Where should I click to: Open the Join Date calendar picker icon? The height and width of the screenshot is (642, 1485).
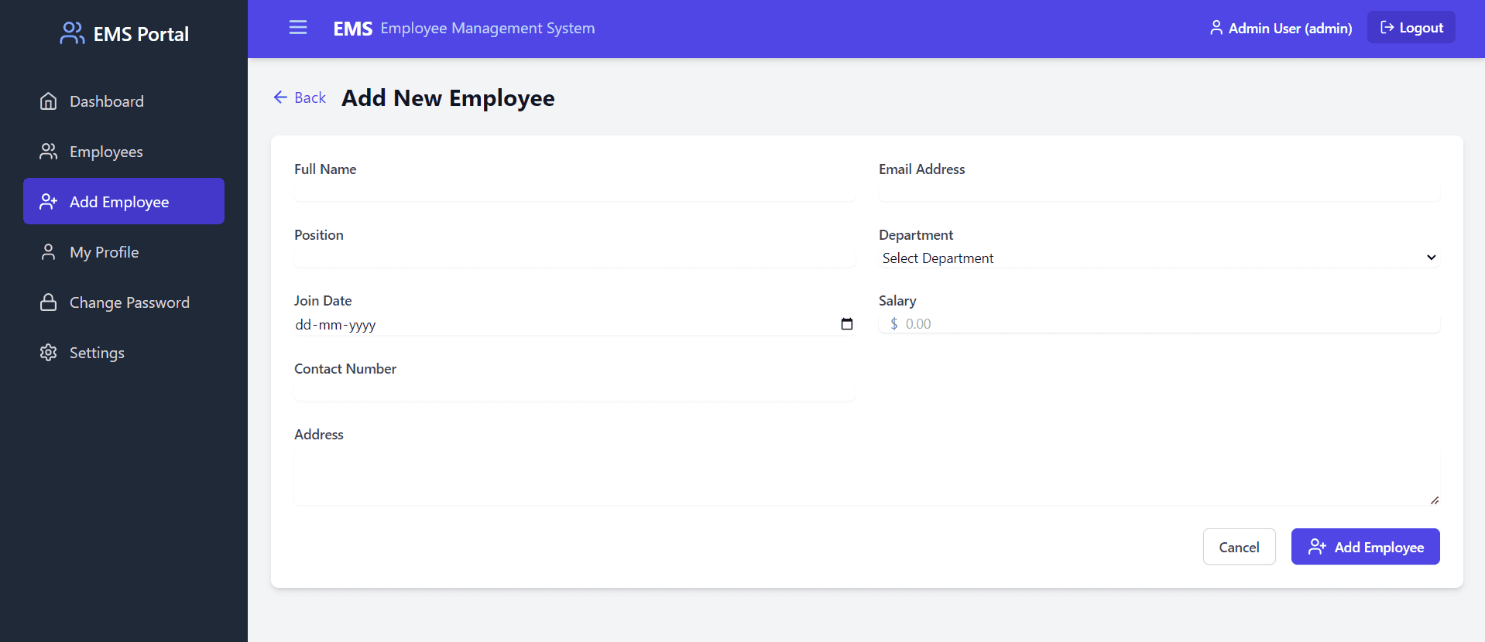point(847,324)
